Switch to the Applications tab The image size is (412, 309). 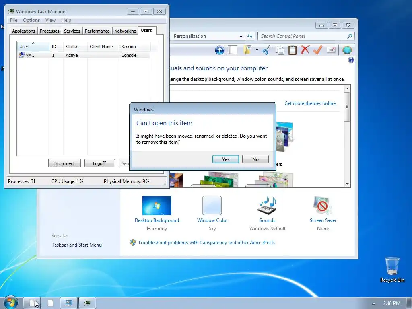tap(24, 31)
